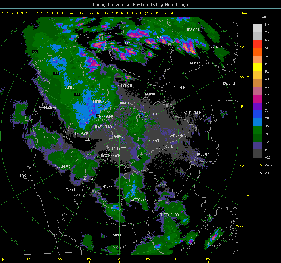Screen dimensions: 281x263
Task: Click the CHITRADURGA city label
Action: coord(170,215)
